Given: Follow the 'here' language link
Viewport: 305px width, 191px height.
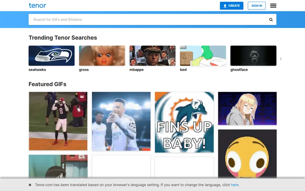Looking at the screenshot, I should (x=235, y=185).
